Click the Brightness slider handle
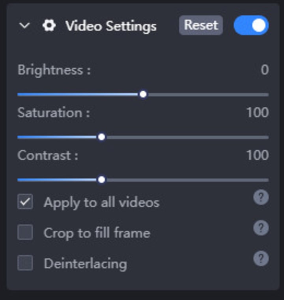Viewport: 284px width, 300px height. (143, 94)
